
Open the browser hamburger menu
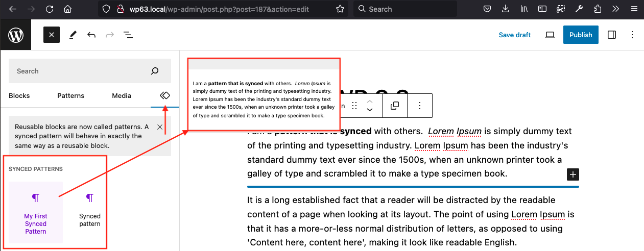pos(634,9)
